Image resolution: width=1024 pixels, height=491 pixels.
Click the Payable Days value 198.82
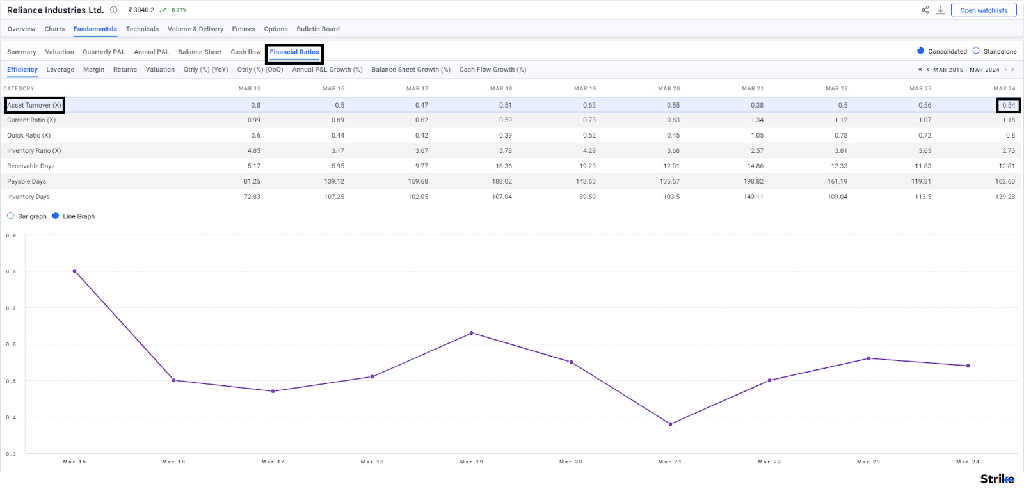tap(753, 181)
